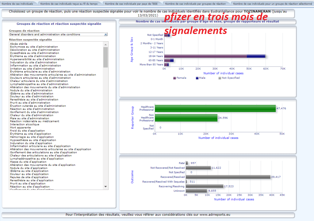Click the Not Specified legend swatch
Image resolution: width=314 pixels, height=221 pixels.
pos(219,78)
